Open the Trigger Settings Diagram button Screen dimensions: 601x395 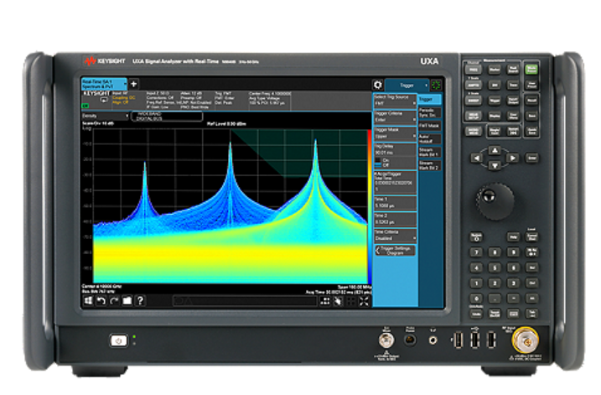point(395,251)
